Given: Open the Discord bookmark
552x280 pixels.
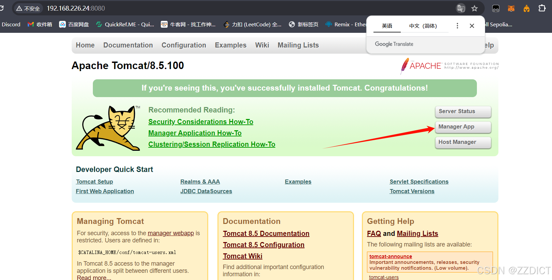Looking at the screenshot, I should click(x=11, y=24).
